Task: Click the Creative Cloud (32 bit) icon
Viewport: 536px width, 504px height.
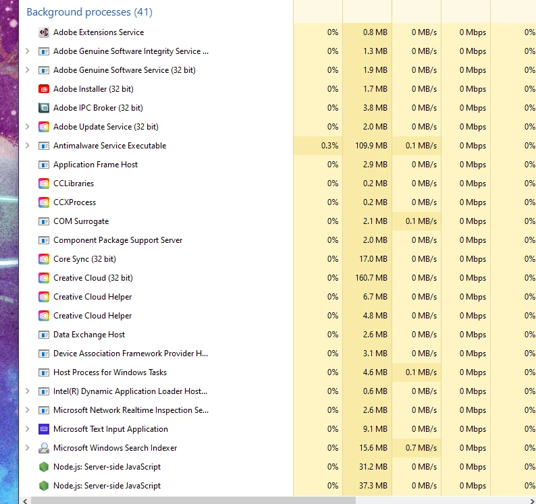Action: click(x=44, y=278)
